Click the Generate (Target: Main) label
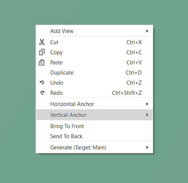The image size is (188, 183). click(x=78, y=148)
